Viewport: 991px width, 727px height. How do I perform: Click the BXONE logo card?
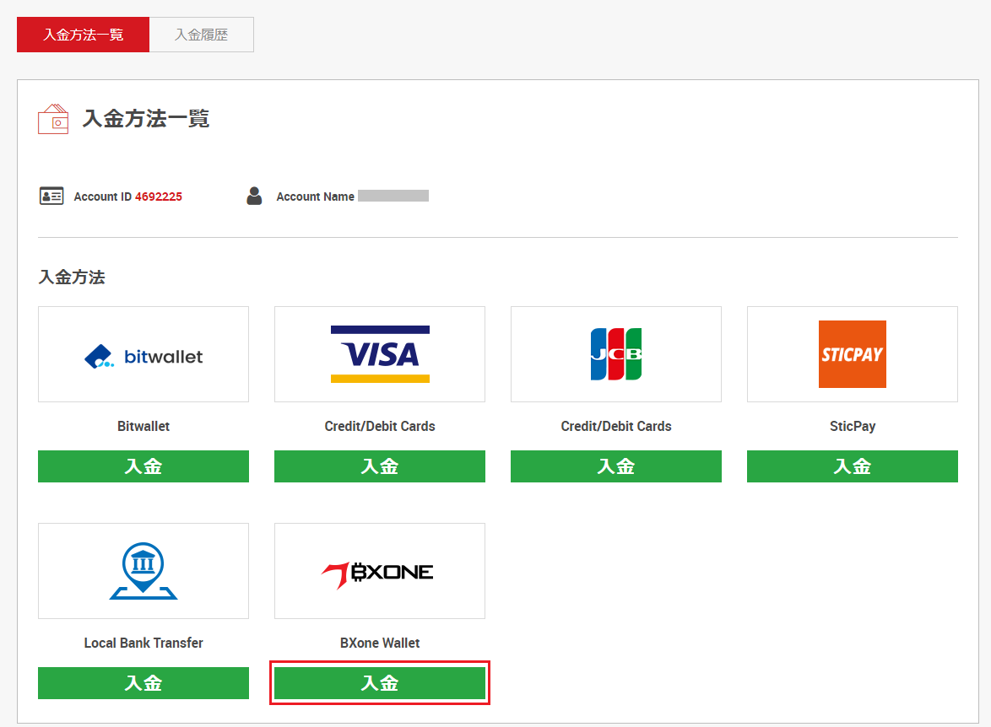(380, 571)
